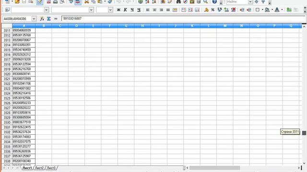Click Find Next arrow beside Найти
This screenshot has width=307, height=172.
click(257, 2)
